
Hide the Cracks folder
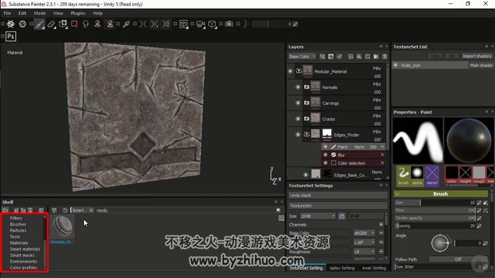pos(298,119)
